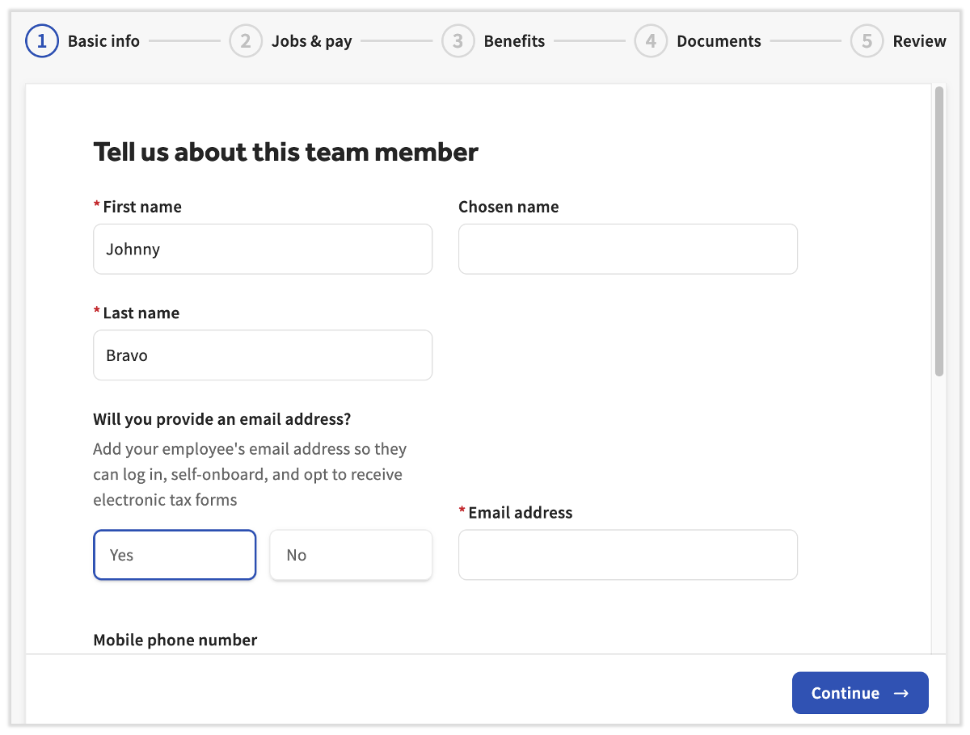Screen dimensions: 970x735
Task: Click inside the First name field showing Johnny
Action: (263, 249)
